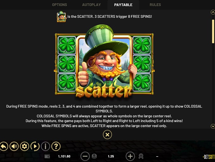
Task: Click the wallet balance icon
Action: pos(47,156)
